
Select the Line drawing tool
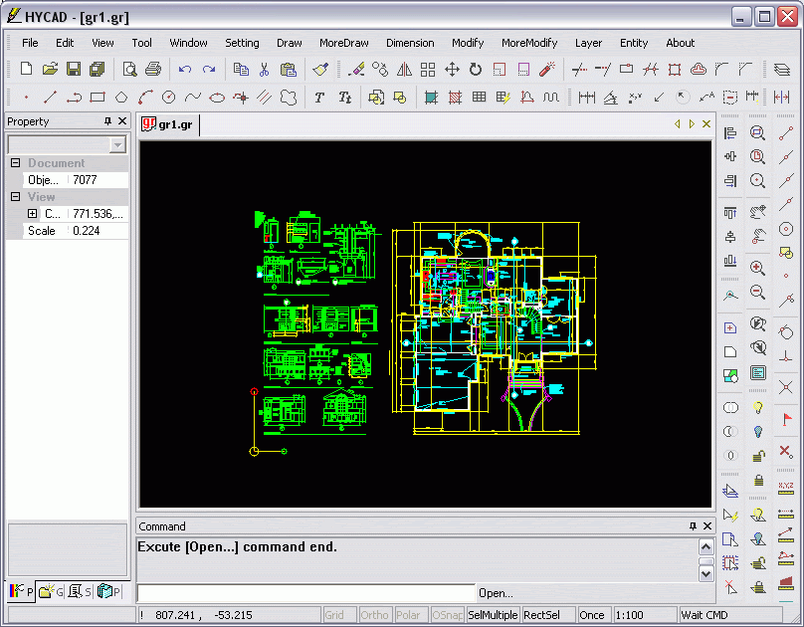pyautogui.click(x=49, y=98)
